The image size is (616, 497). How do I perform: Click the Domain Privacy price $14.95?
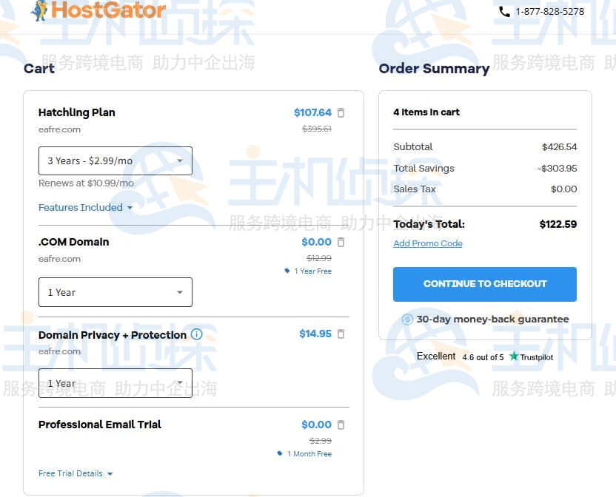tap(315, 334)
